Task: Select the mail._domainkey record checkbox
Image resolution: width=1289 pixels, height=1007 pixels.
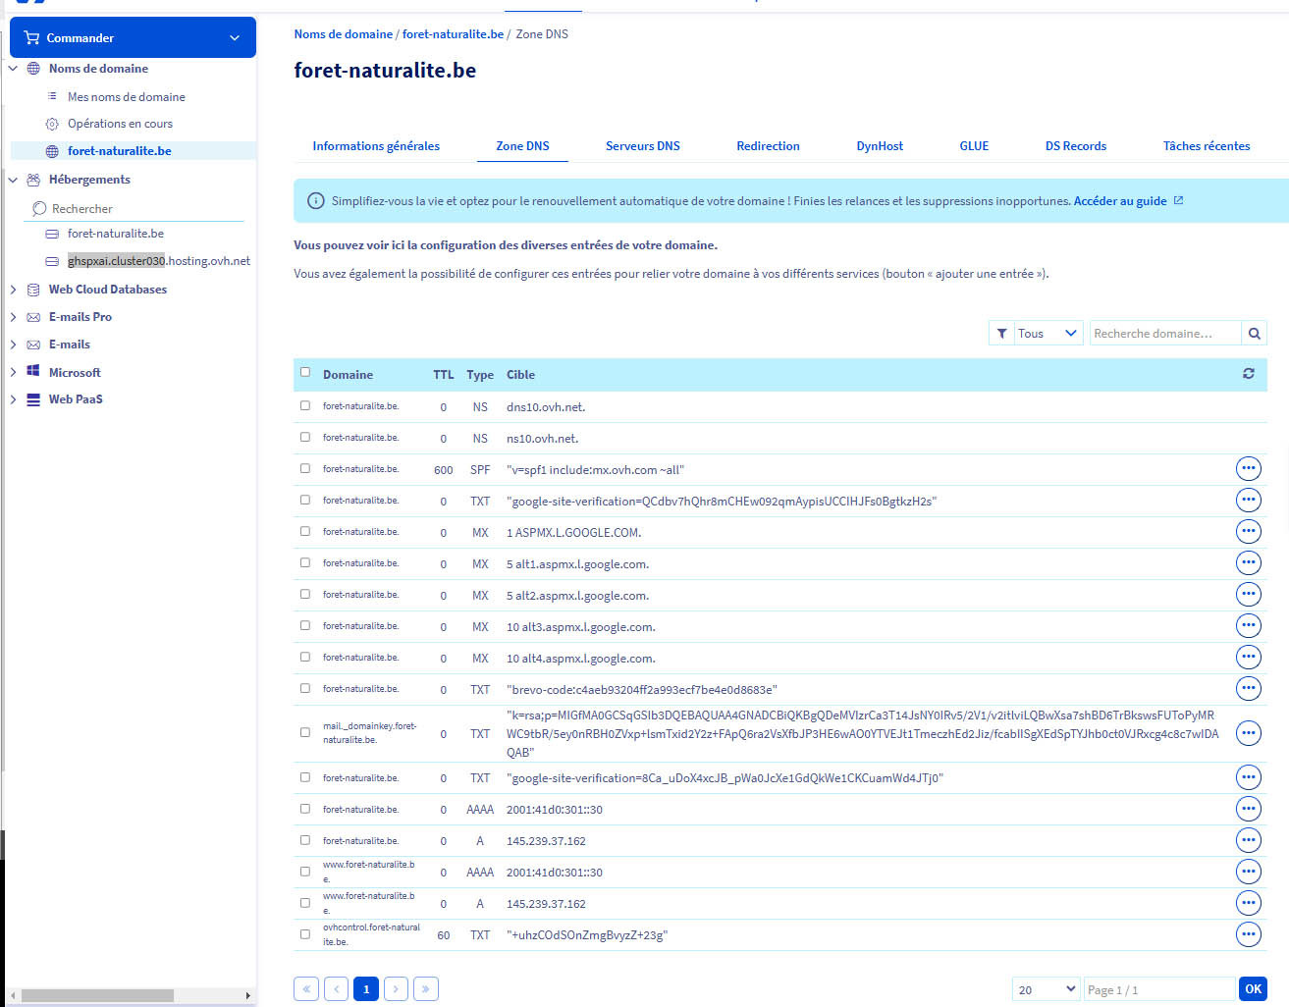Action: [x=305, y=732]
